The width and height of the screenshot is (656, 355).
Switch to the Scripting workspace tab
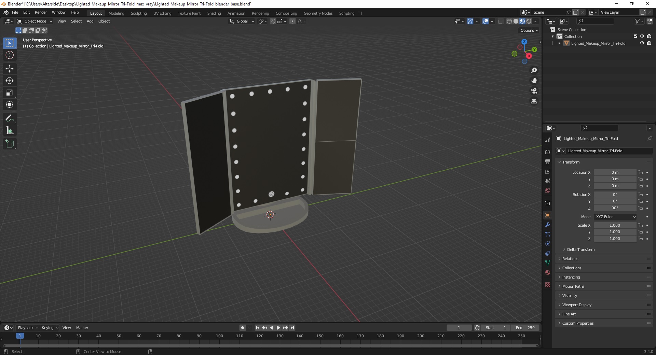[346, 13]
